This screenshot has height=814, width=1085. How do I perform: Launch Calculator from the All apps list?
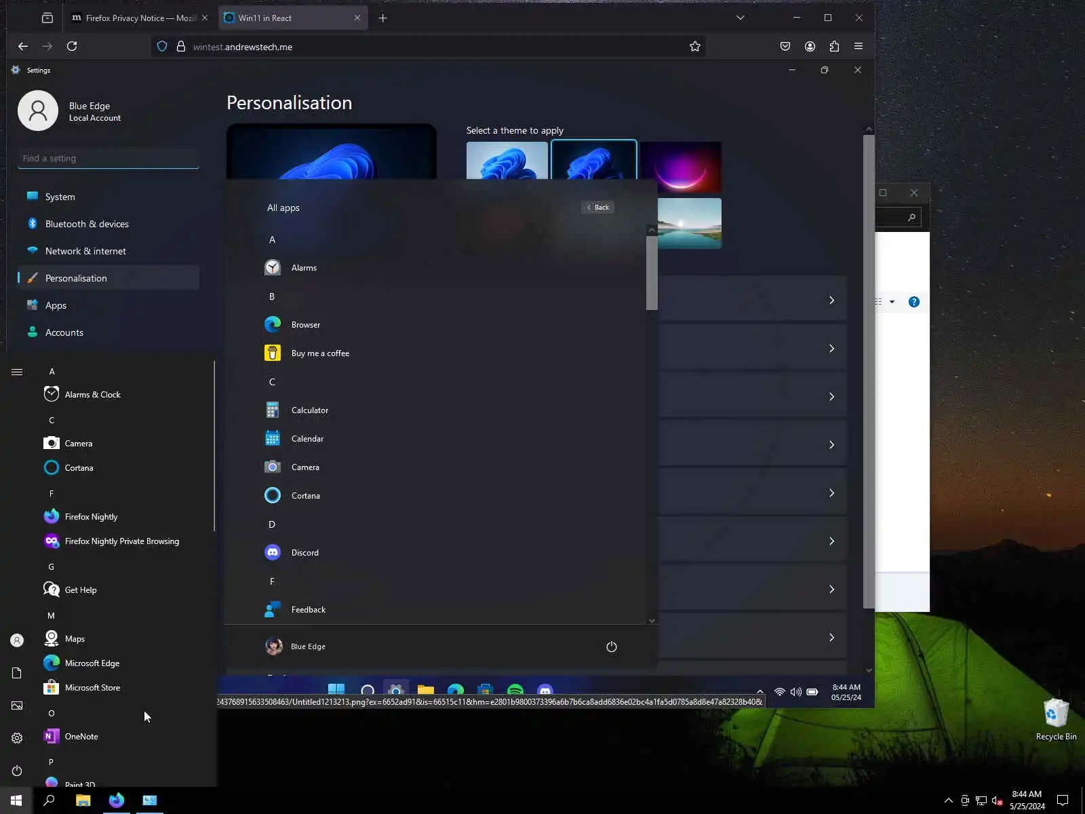click(x=296, y=410)
